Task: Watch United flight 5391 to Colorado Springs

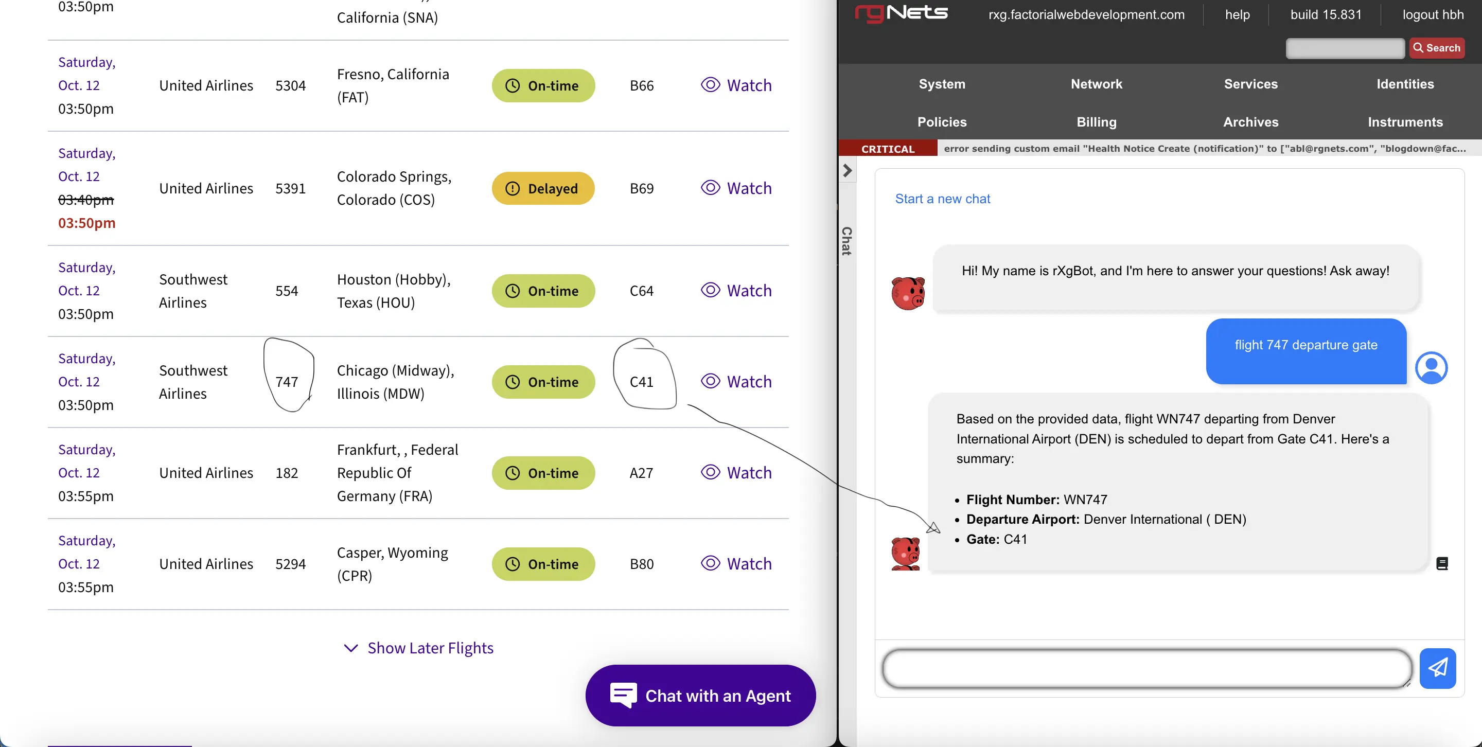Action: click(736, 188)
